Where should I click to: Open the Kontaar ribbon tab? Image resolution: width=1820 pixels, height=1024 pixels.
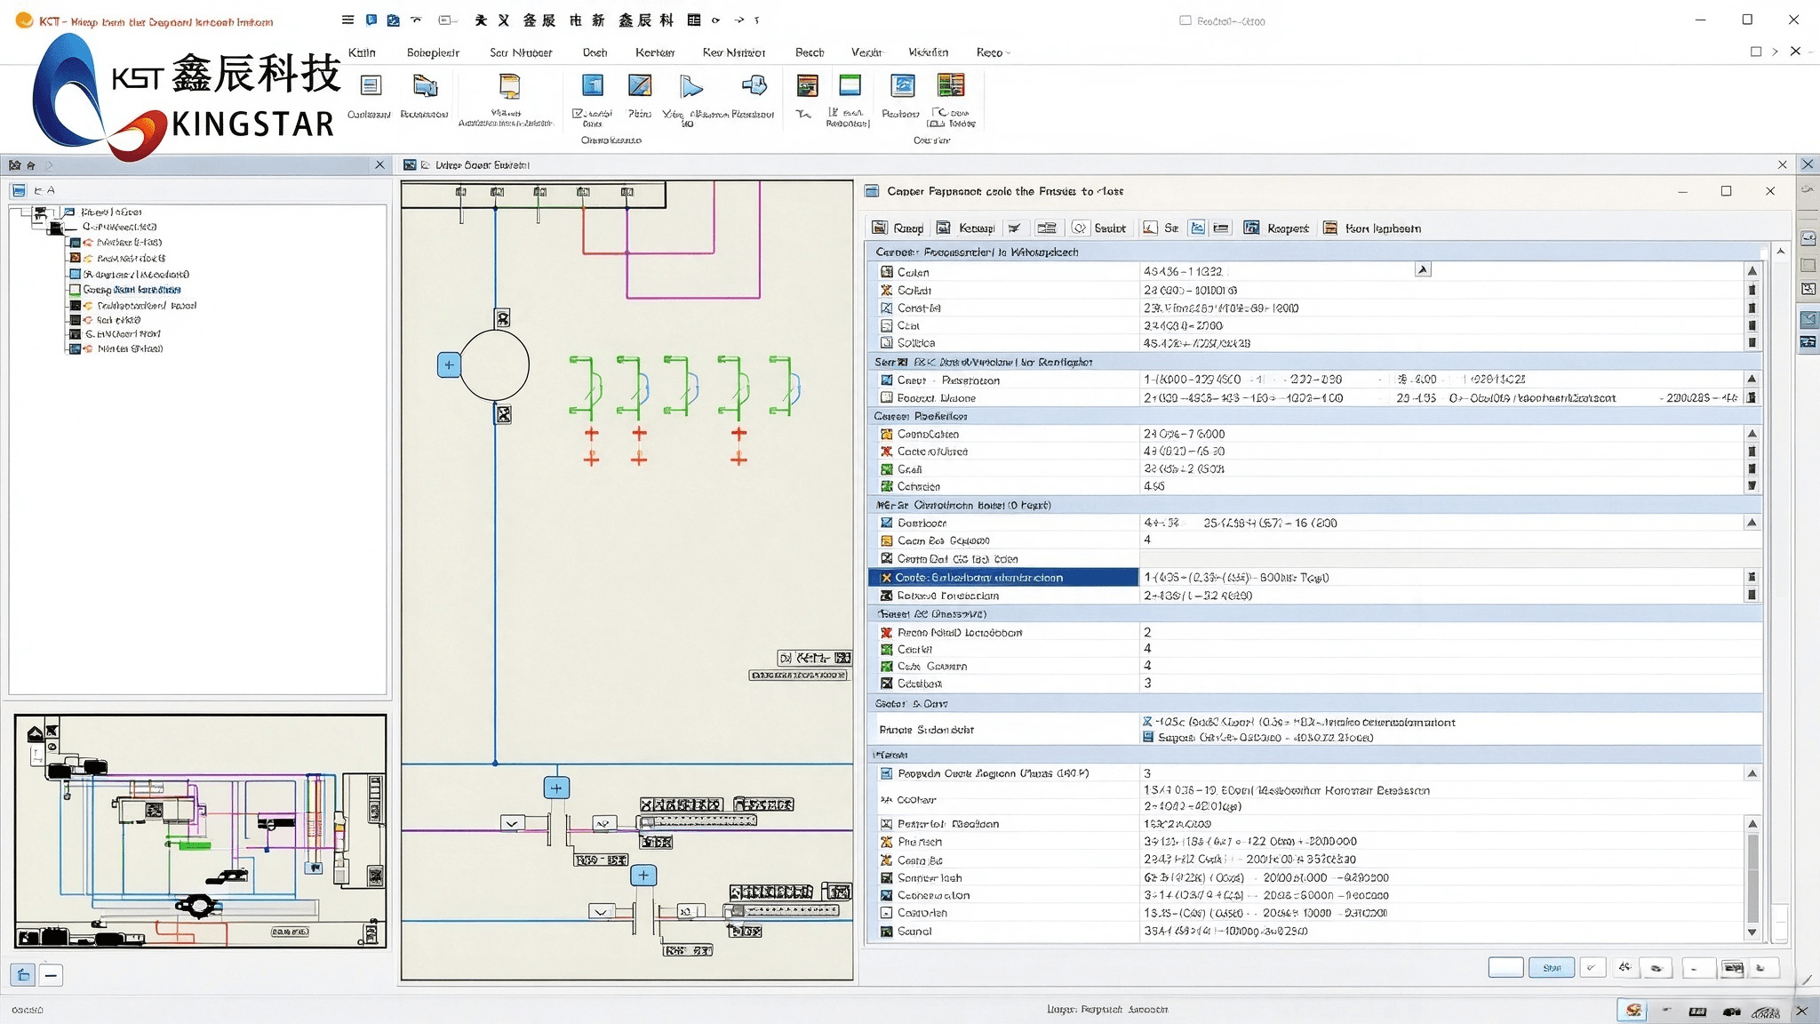(655, 52)
